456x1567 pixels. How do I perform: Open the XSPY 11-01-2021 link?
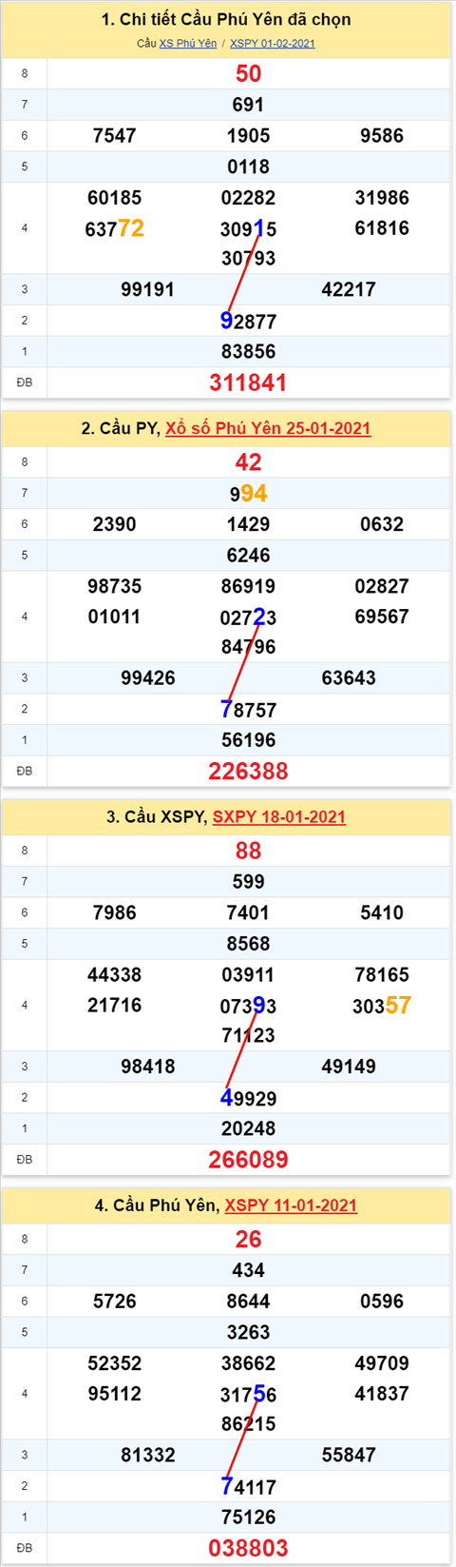point(291,1205)
